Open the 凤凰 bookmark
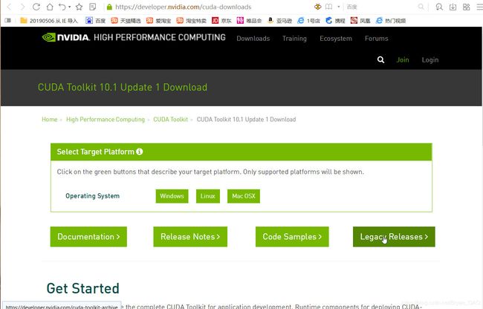Image resolution: width=483 pixels, height=309 pixels. point(360,21)
